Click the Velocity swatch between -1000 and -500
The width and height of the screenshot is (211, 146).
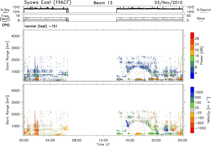(x=192, y=125)
